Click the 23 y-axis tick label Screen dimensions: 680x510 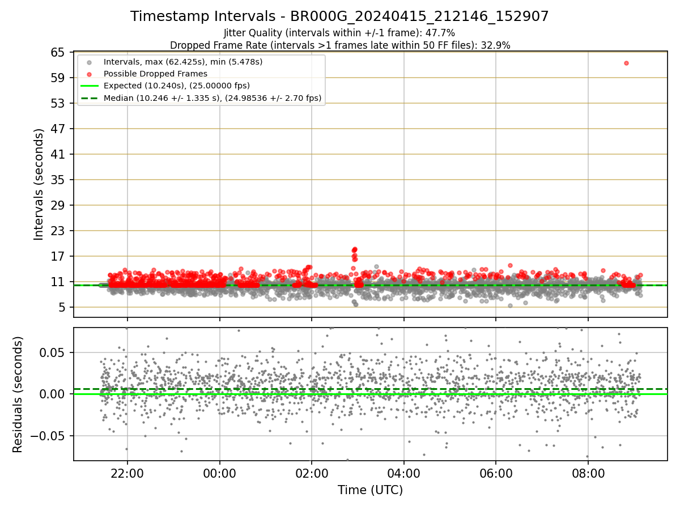pos(58,231)
